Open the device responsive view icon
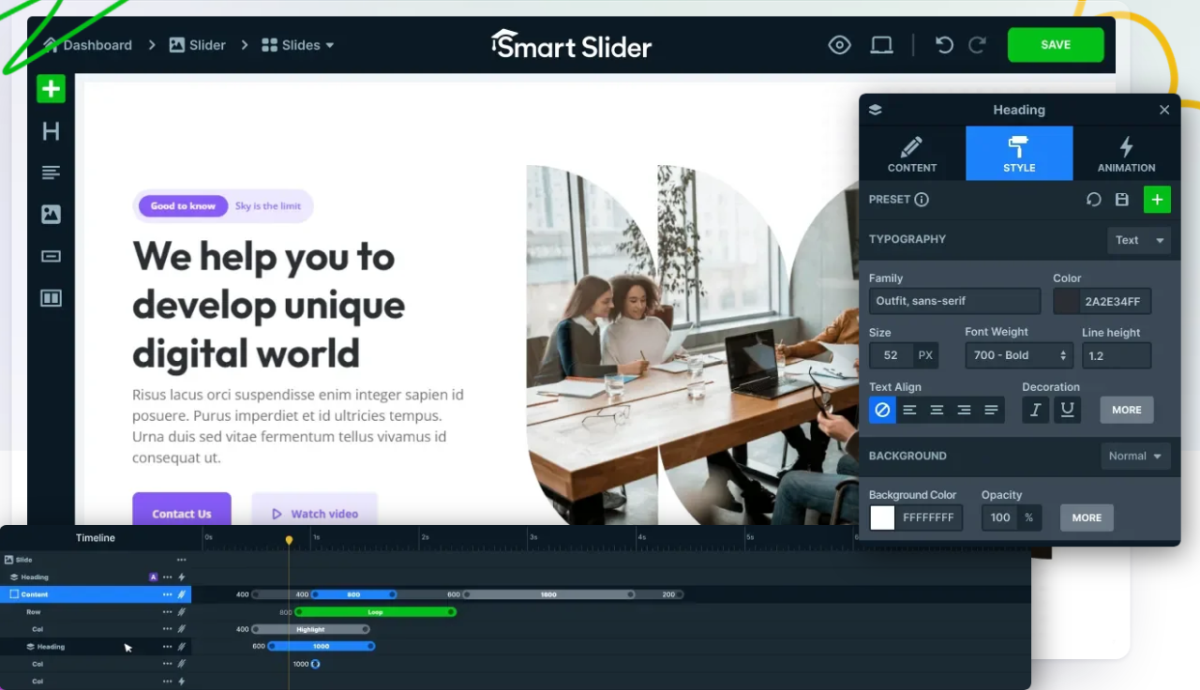1200x690 pixels. pyautogui.click(x=881, y=45)
